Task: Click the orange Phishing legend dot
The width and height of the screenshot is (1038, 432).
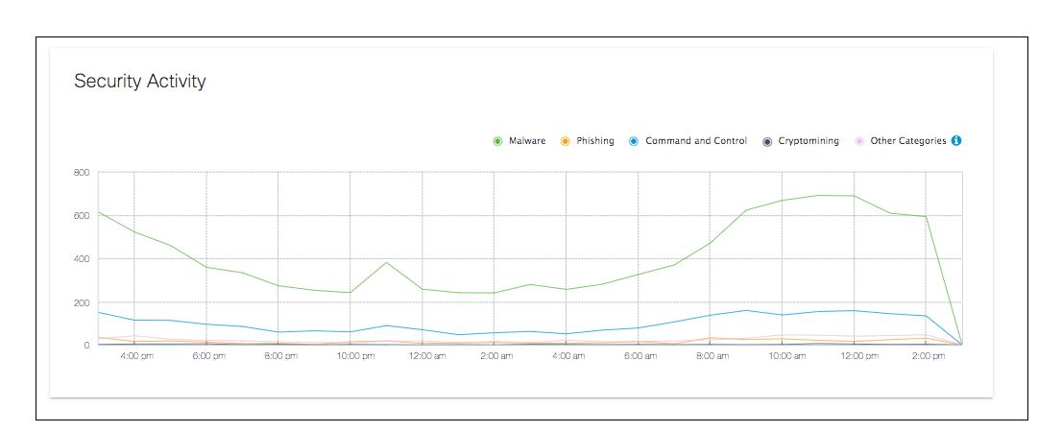Action: [566, 141]
